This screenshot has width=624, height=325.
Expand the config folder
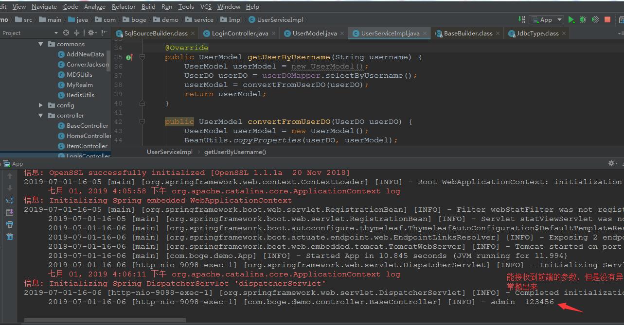[x=41, y=105]
